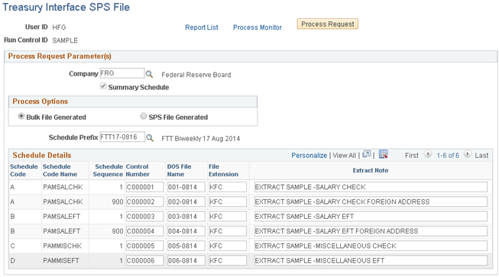Select PAMMISEFT schedule code name cell
This screenshot has height=277, width=499.
[x=61, y=260]
